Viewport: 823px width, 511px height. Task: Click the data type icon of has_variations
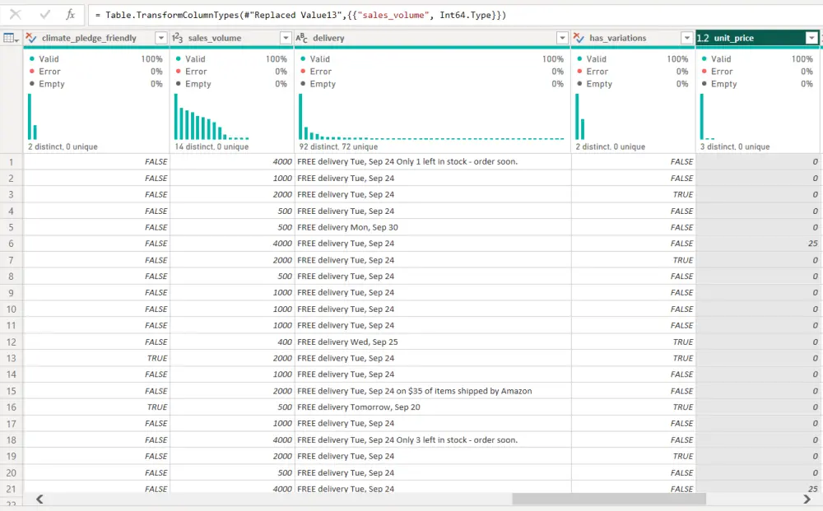point(579,38)
